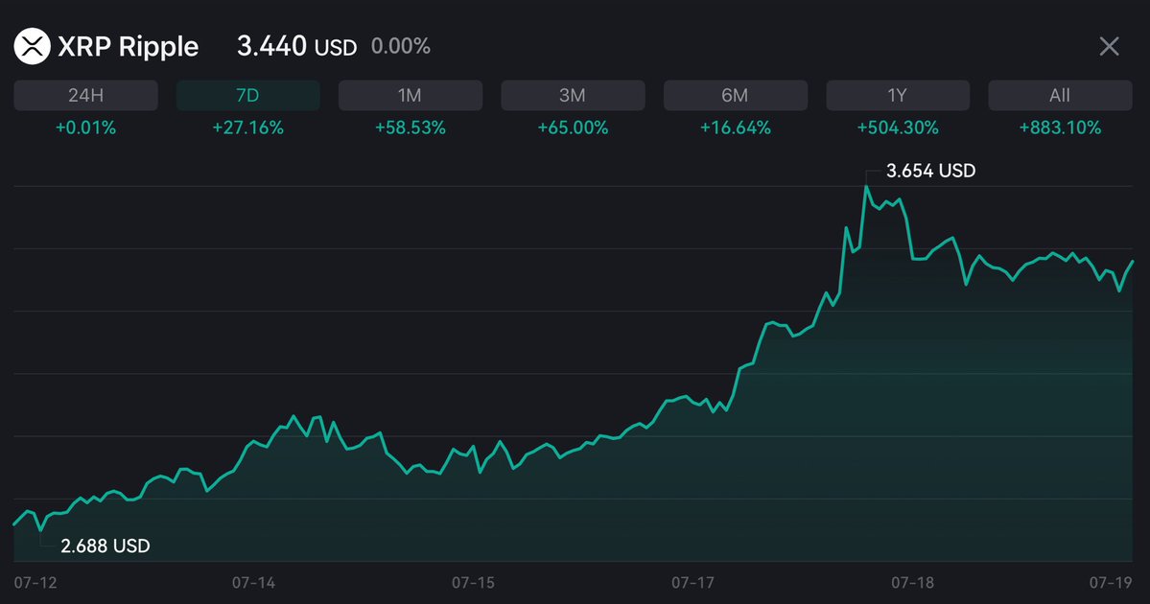This screenshot has width=1150, height=604.
Task: Click the 0.00% price change label
Action: tap(401, 46)
